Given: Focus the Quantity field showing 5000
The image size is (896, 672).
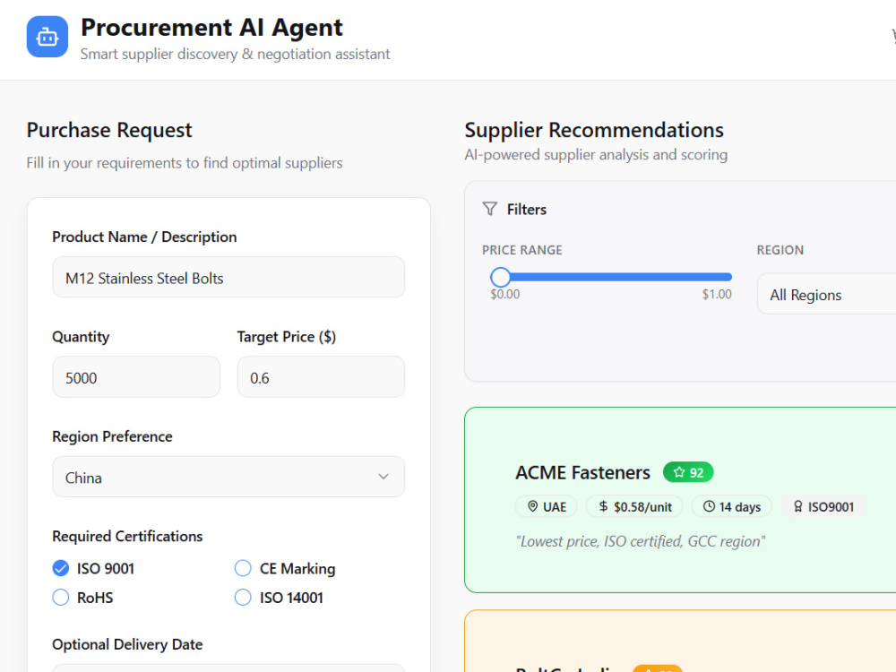Looking at the screenshot, I should 136,377.
